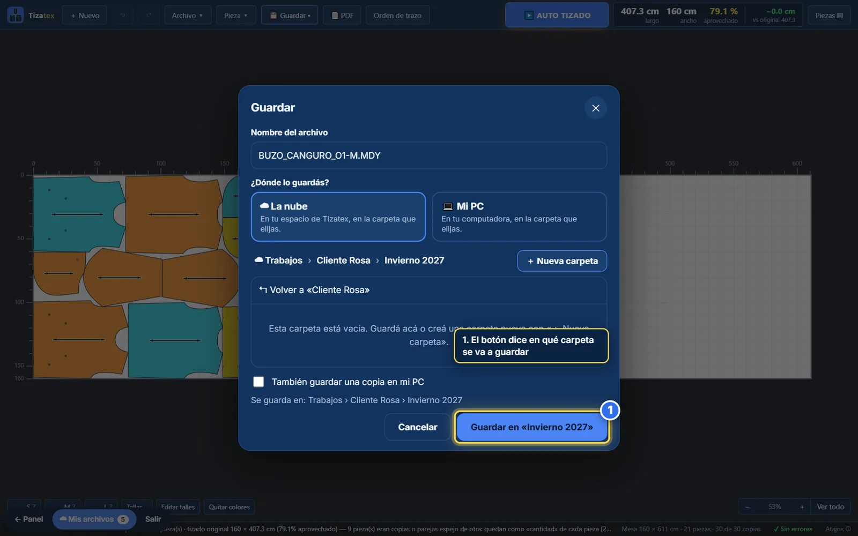Start AUTO TIZADO
858x536 pixels.
[557, 15]
